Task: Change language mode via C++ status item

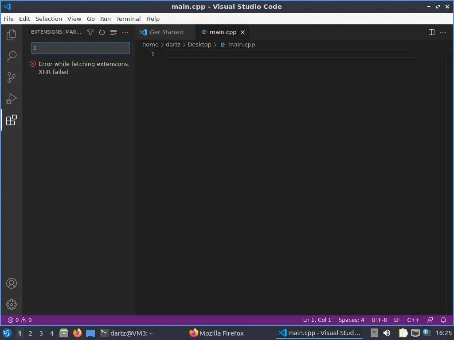Action: 413,320
